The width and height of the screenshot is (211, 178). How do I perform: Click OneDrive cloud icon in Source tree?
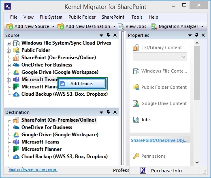[x=16, y=65]
